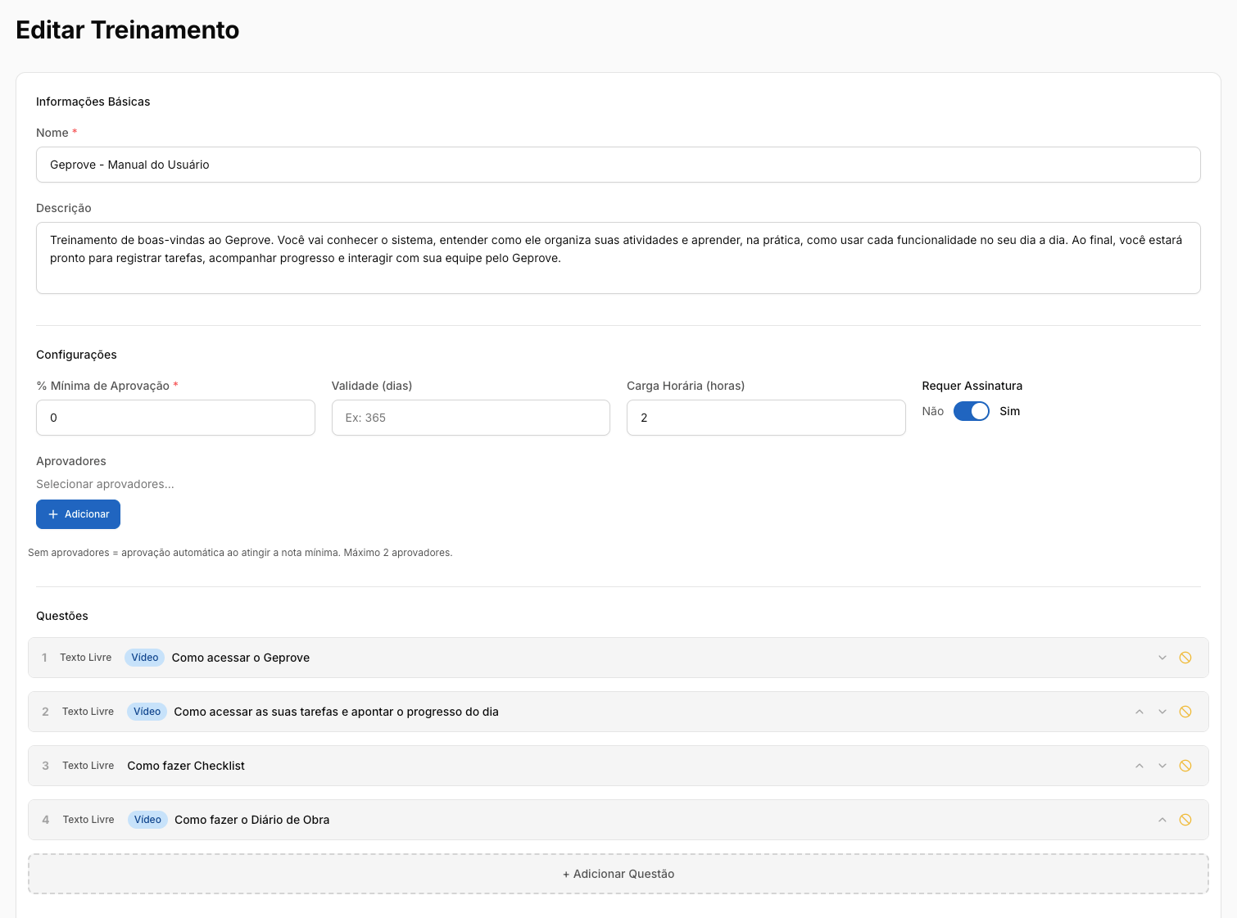Move question 2 down using its chevron

click(x=1162, y=712)
